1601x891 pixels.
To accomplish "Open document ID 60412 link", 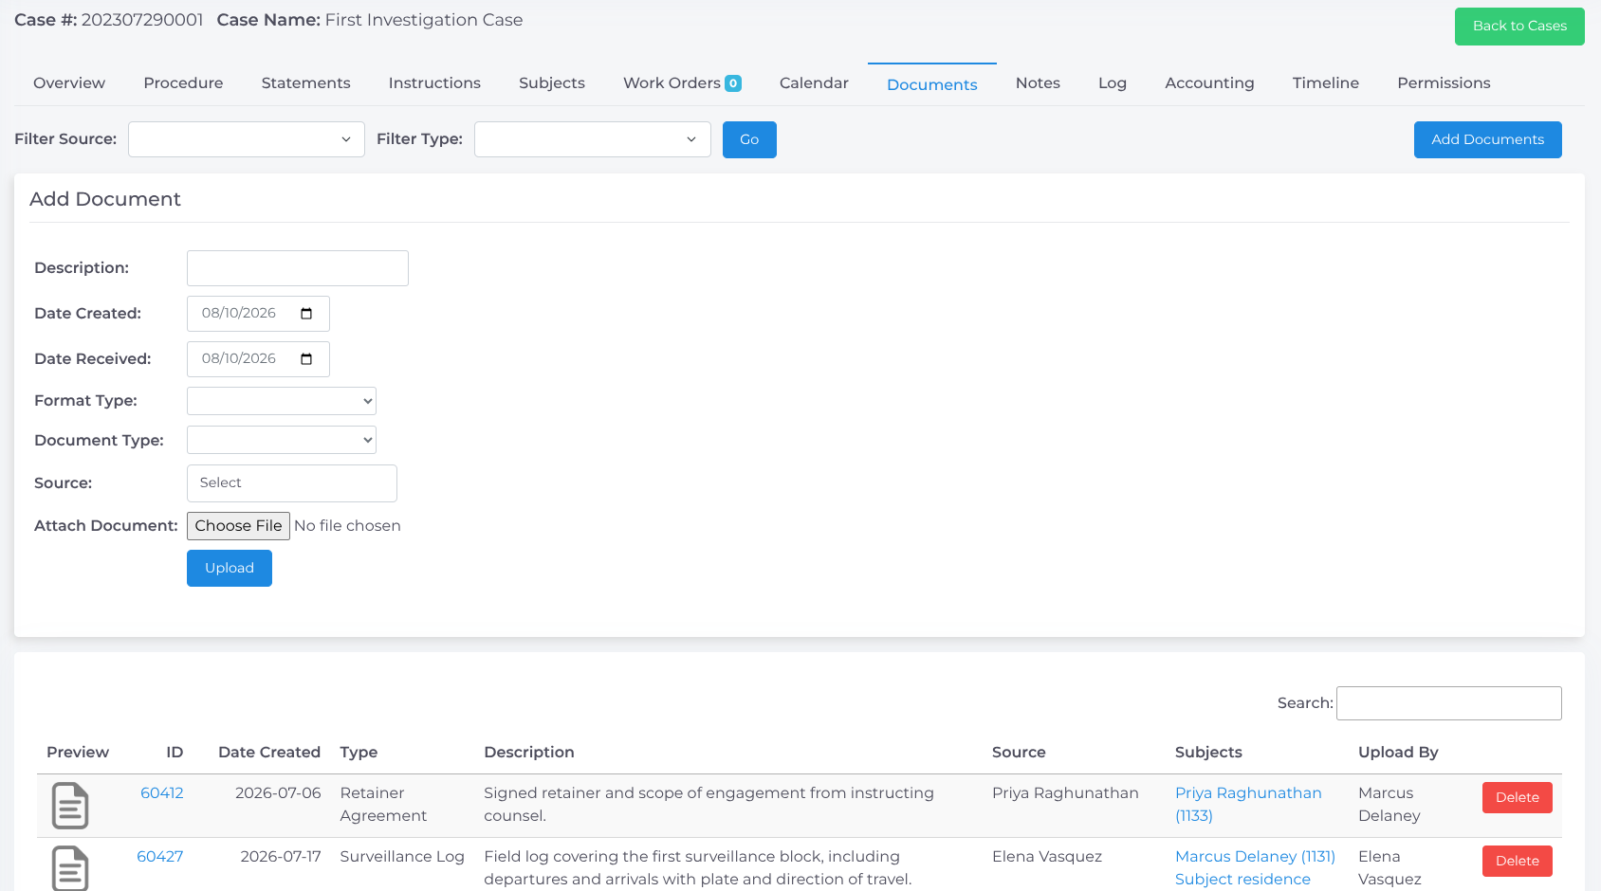I will pyautogui.click(x=162, y=793).
